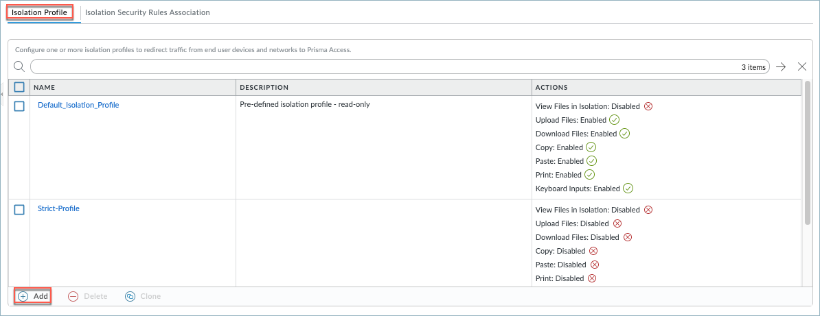Viewport: 820px width, 316px height.
Task: Click Add to create an isolation profile
Action: pos(34,296)
